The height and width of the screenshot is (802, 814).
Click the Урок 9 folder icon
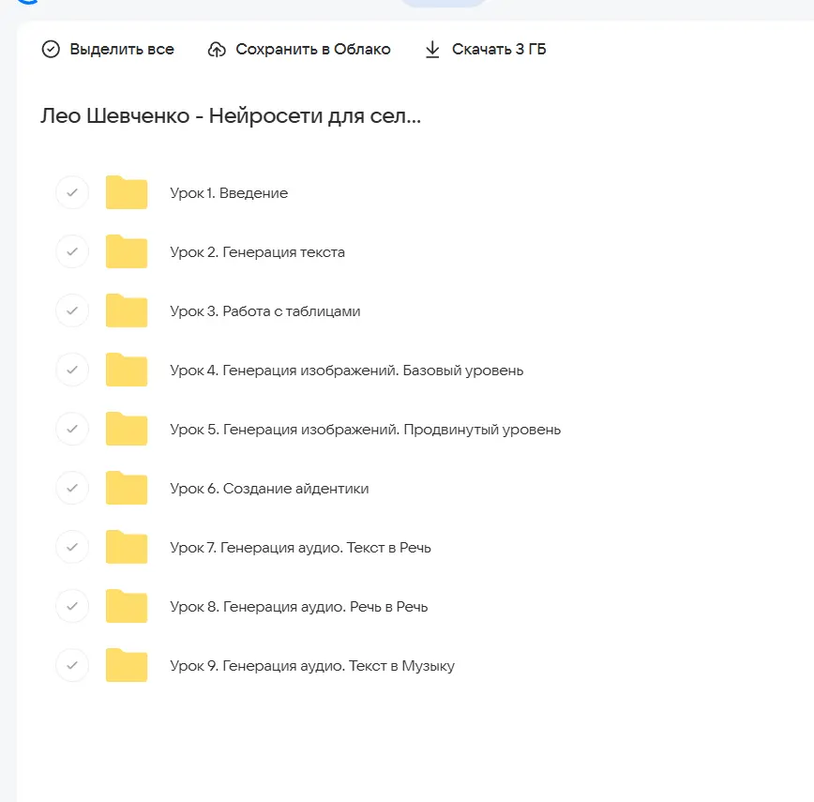point(127,666)
